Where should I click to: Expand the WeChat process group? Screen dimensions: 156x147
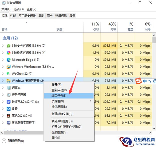coord(3,74)
